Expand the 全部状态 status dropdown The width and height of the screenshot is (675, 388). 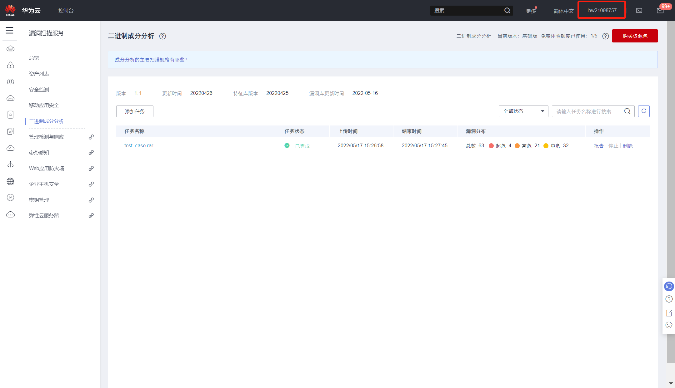(523, 111)
